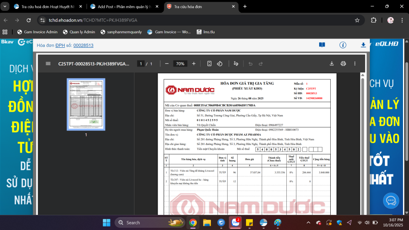Click the fit to page icon
The image size is (409, 230).
[x=209, y=64]
